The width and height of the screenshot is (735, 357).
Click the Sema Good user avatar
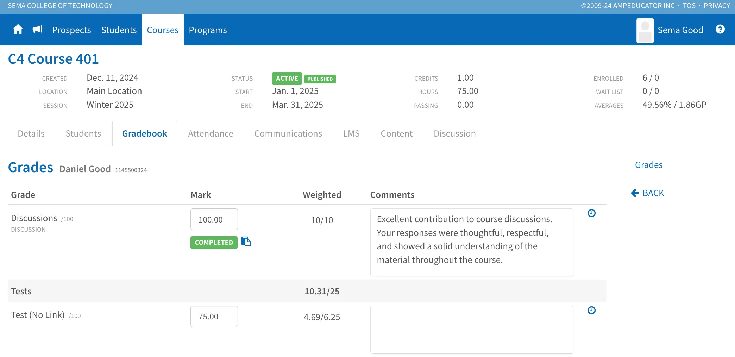[645, 30]
